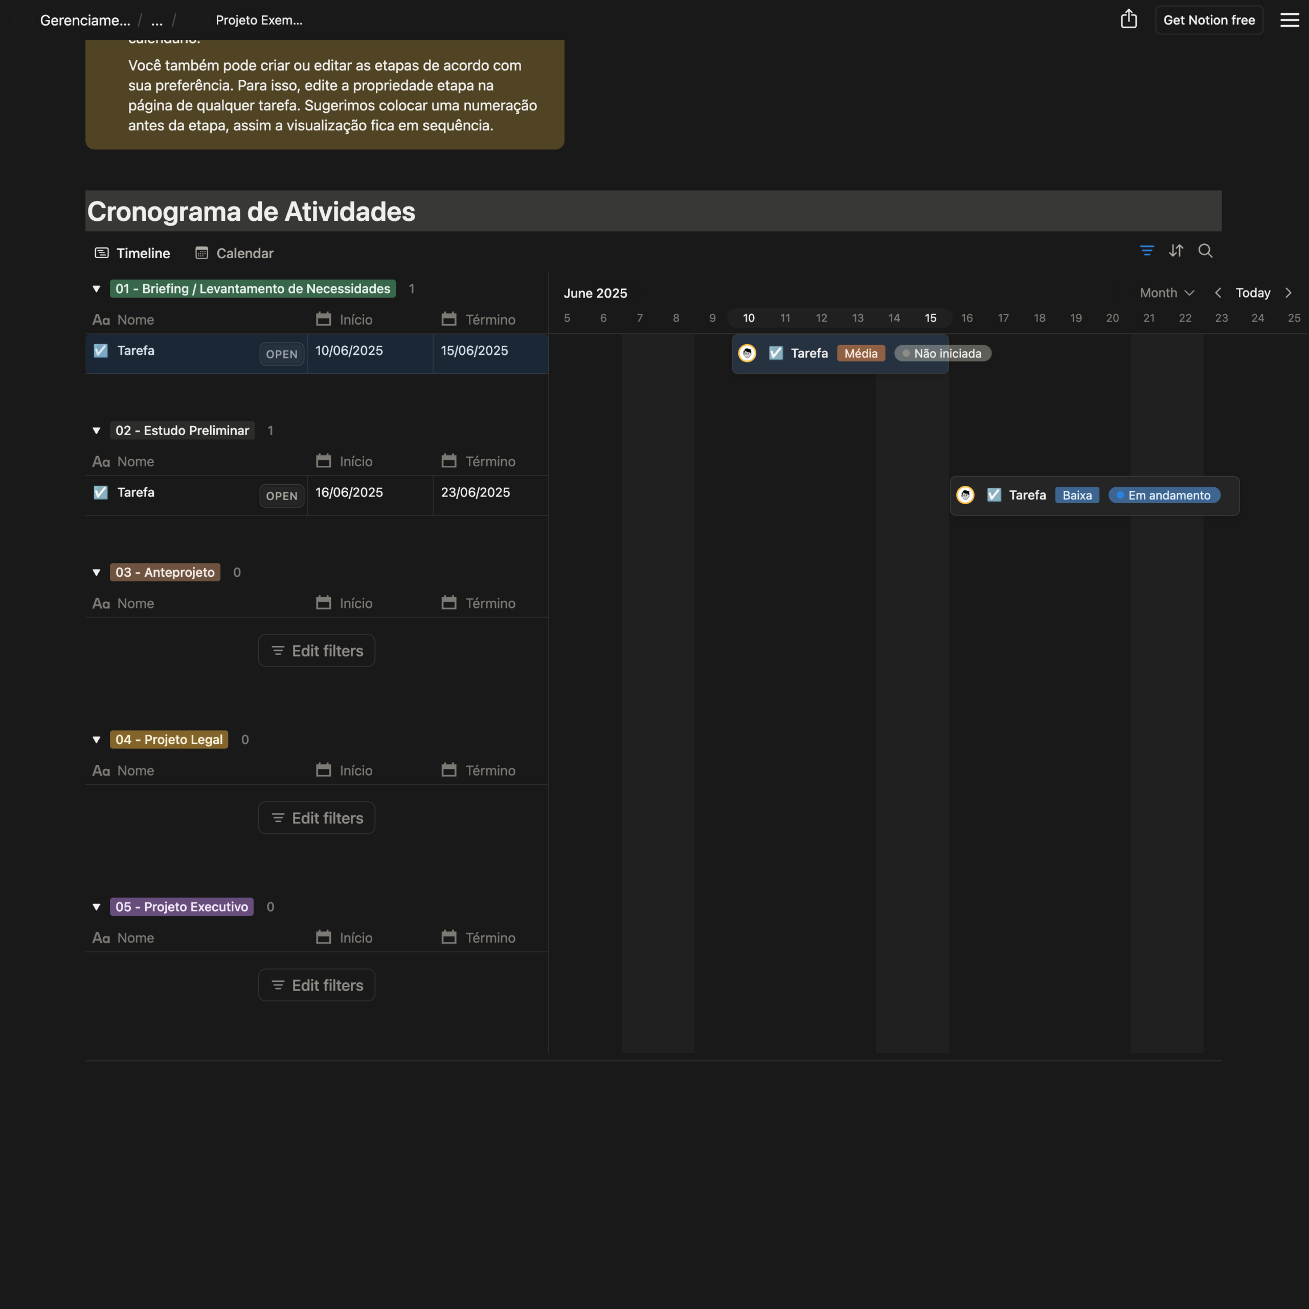Click the orange Média priority tag

[861, 353]
